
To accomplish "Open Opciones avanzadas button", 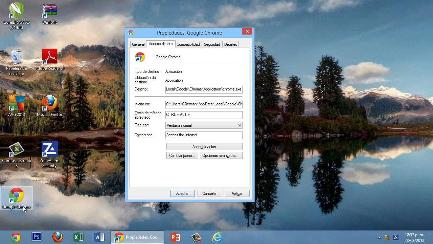I will (x=221, y=156).
